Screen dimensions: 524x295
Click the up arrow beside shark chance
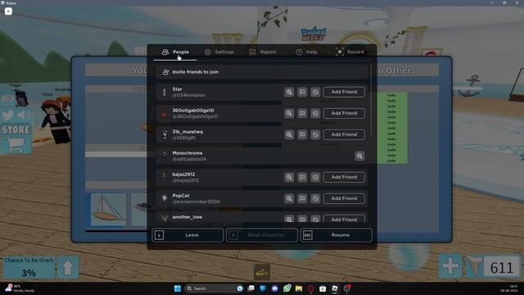68,267
